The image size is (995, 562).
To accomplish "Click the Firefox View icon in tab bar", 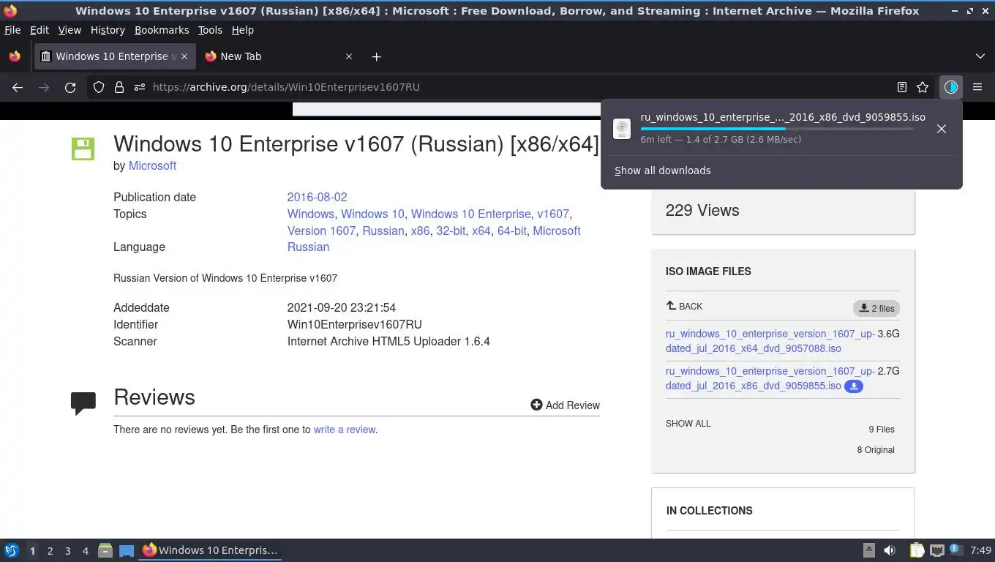I will click(x=15, y=56).
